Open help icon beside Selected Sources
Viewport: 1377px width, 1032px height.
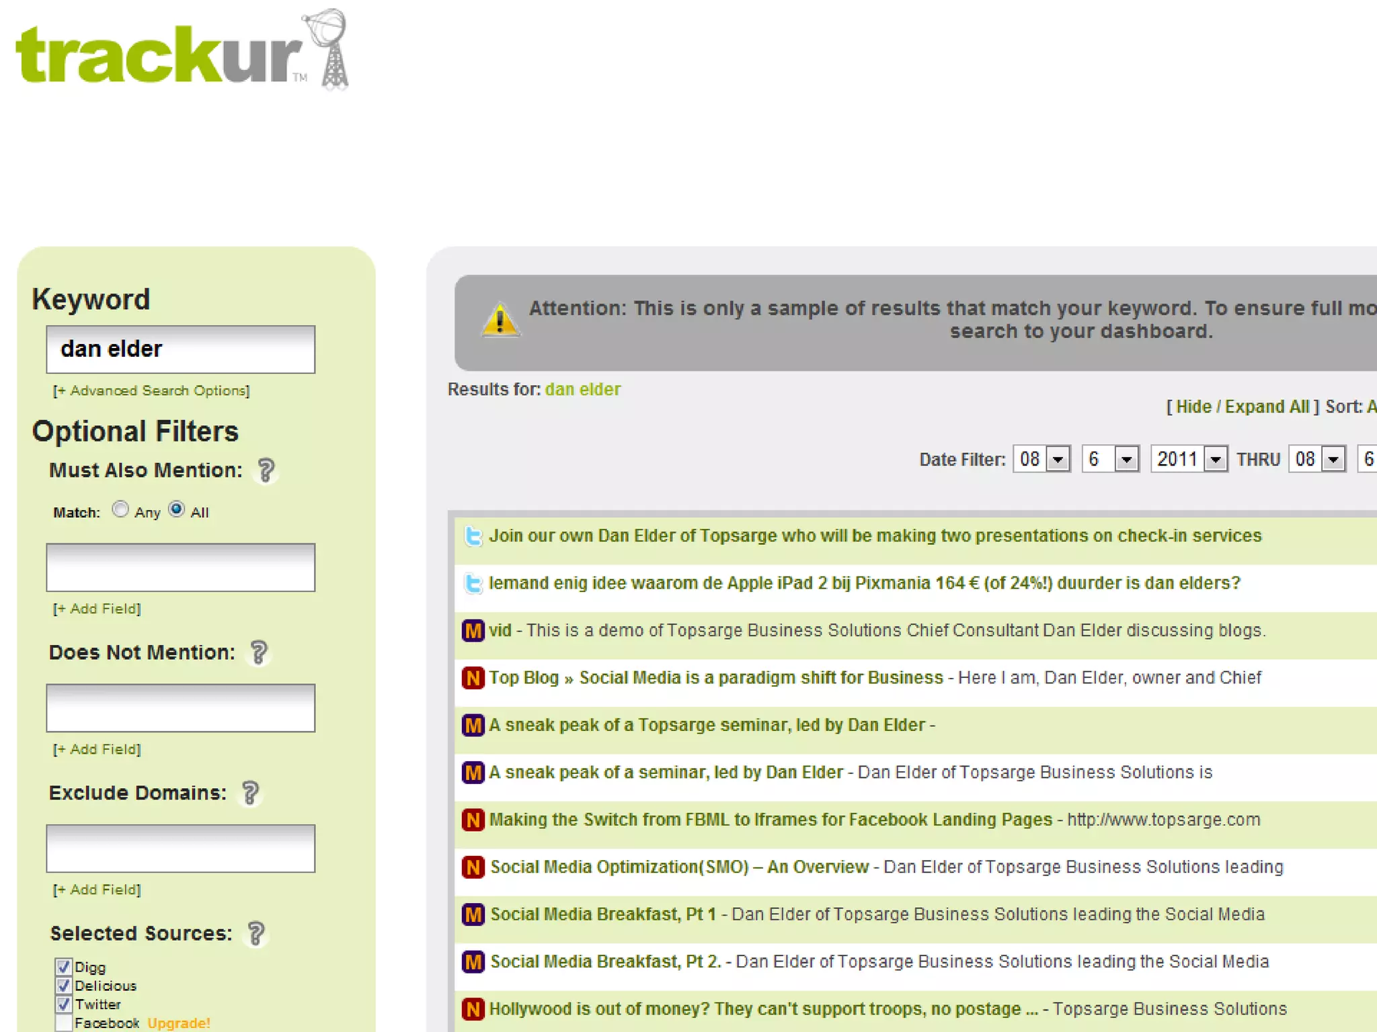256,933
